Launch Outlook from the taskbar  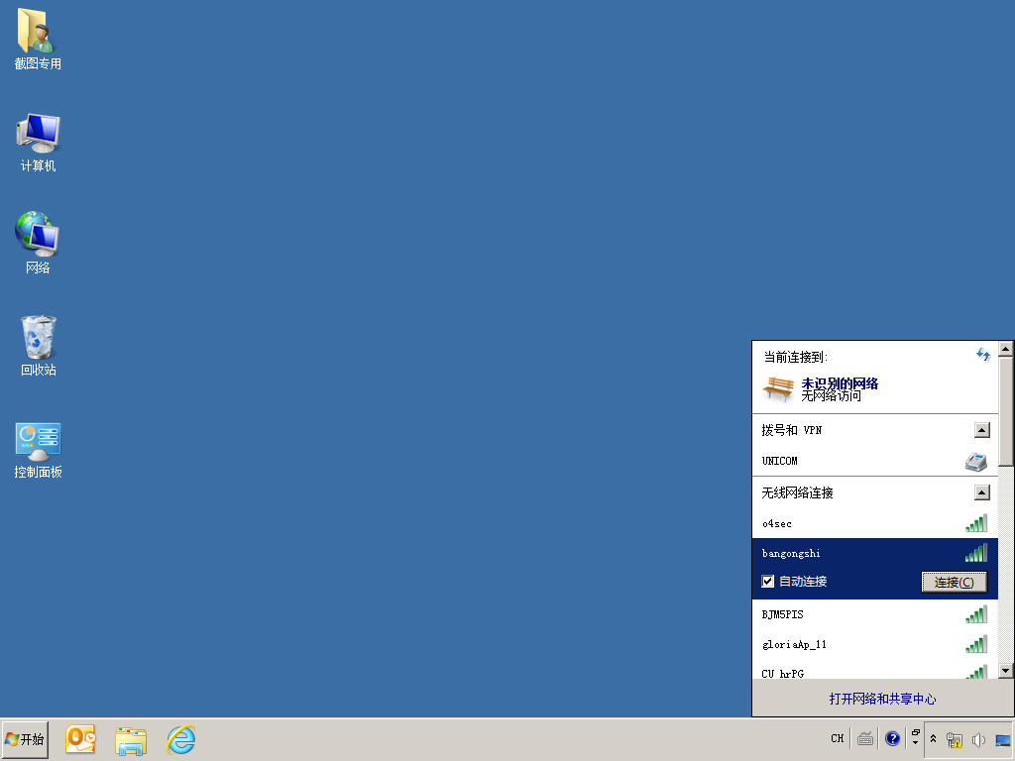point(80,739)
